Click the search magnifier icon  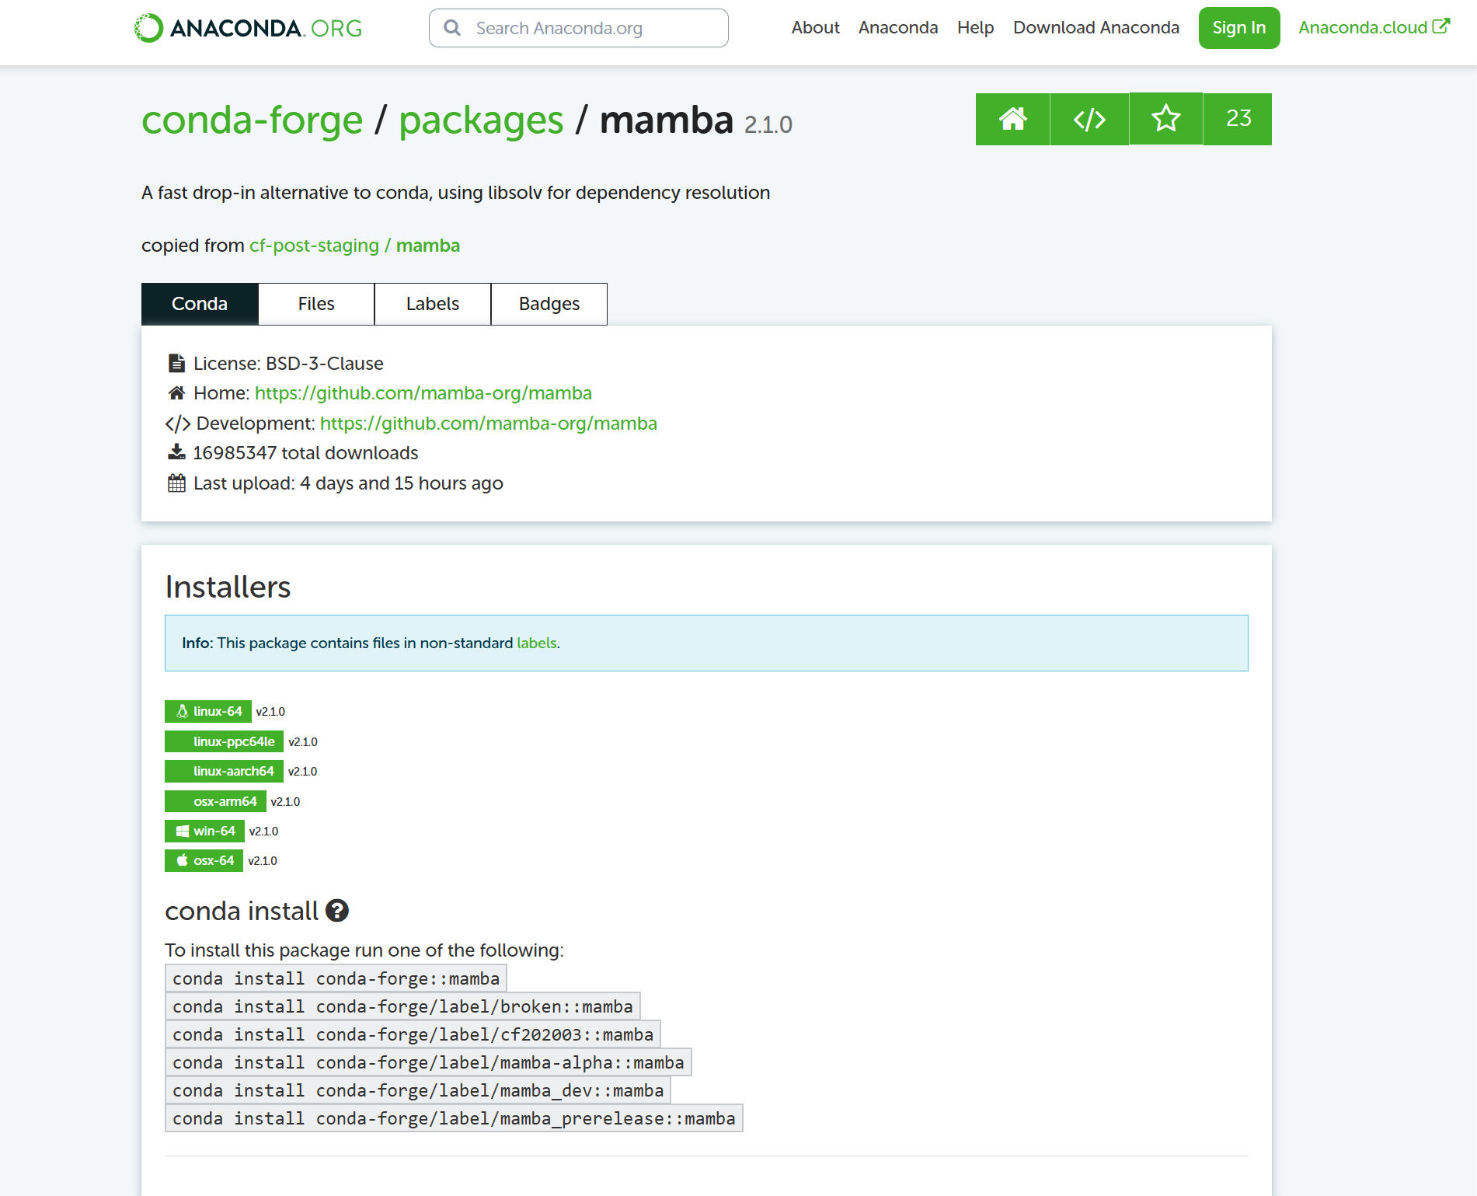(451, 27)
